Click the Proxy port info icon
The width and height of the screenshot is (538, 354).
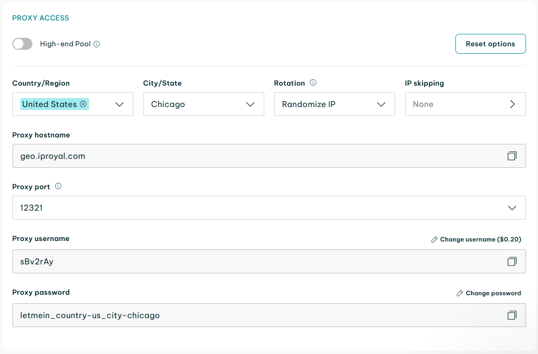point(58,187)
